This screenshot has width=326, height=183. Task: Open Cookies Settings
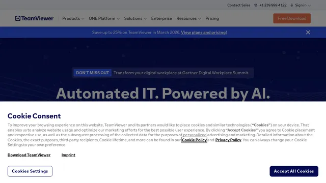[x=30, y=171]
